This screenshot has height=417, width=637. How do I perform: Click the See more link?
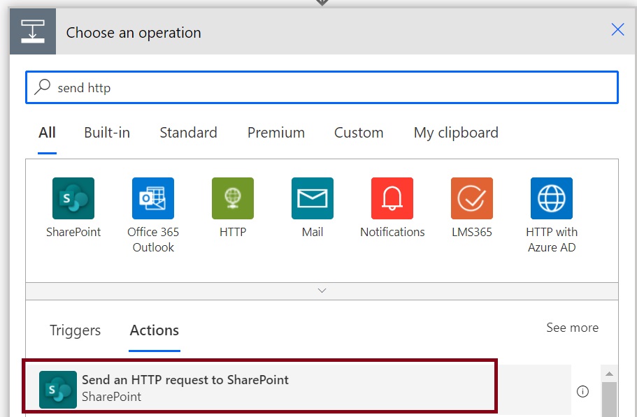[x=572, y=328]
